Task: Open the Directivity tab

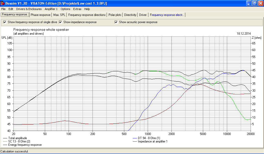Action: click(x=130, y=15)
